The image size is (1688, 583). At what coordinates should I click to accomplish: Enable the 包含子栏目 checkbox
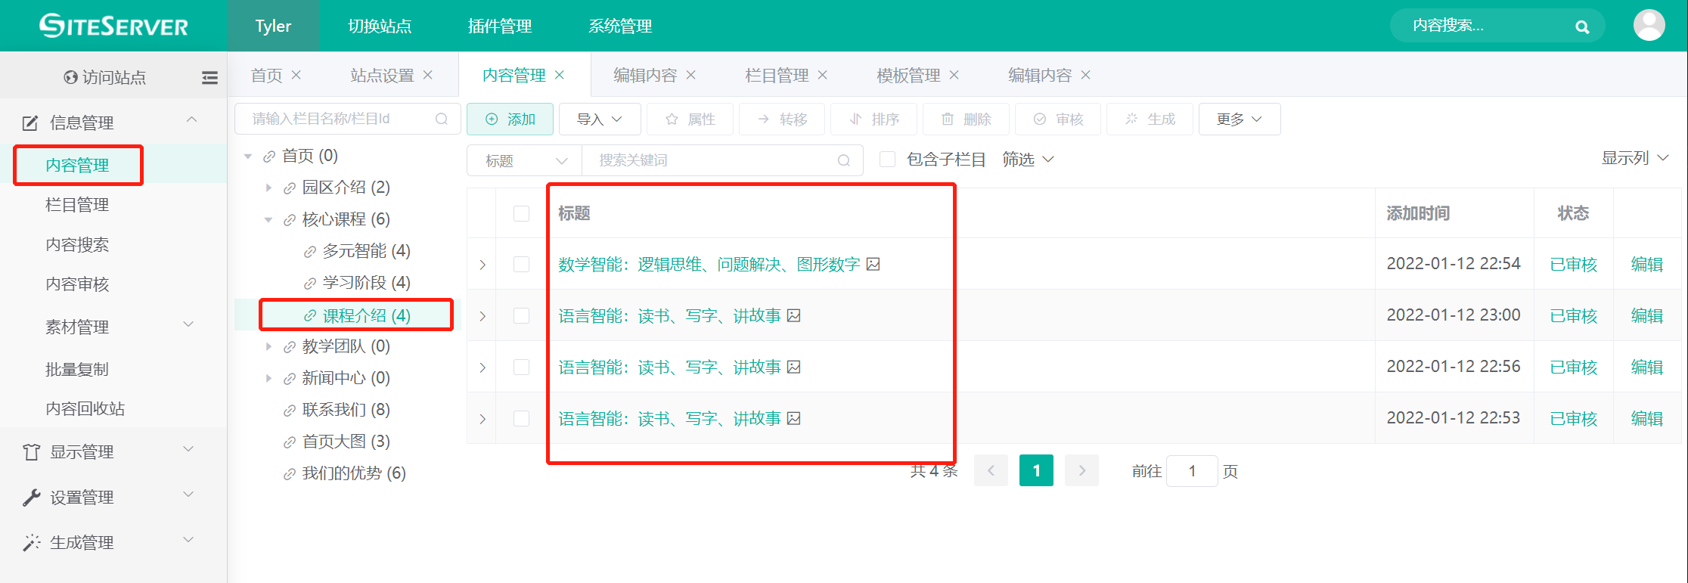coord(888,160)
